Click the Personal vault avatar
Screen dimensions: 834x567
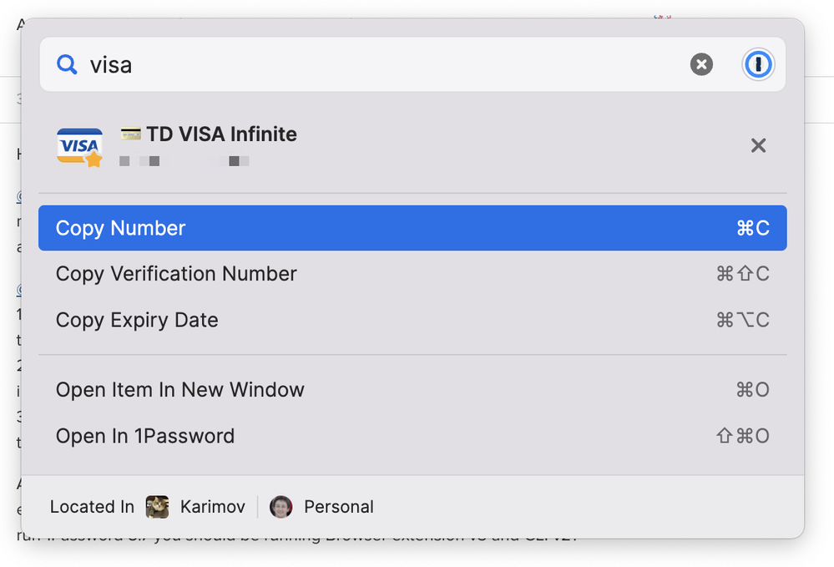click(x=281, y=507)
